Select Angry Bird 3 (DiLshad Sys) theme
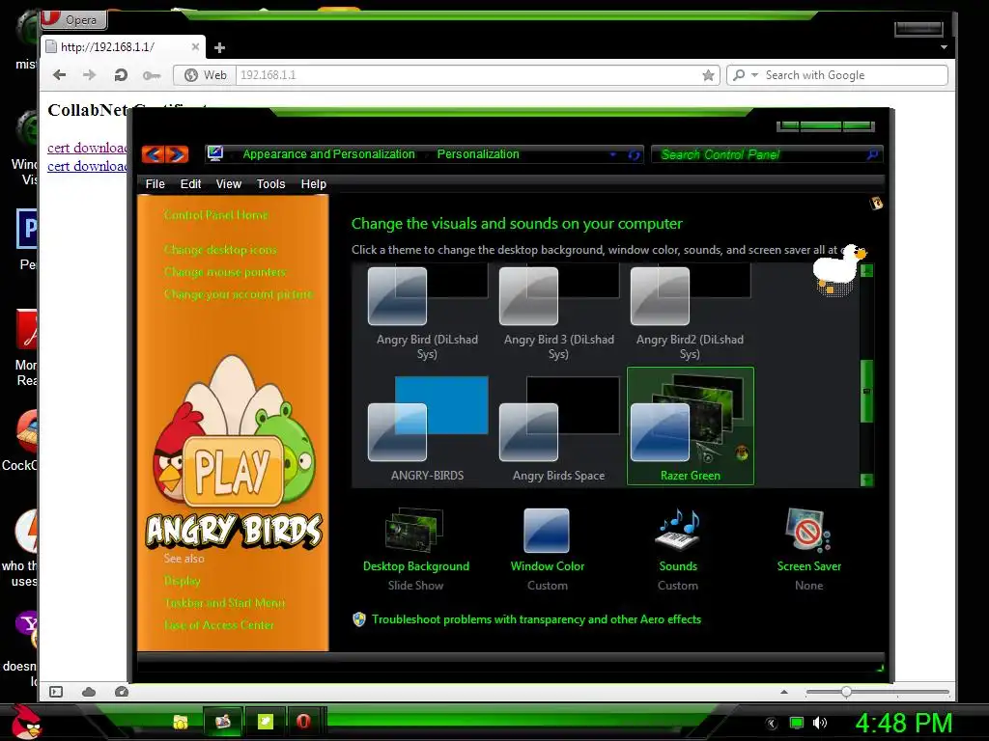 pos(558,312)
